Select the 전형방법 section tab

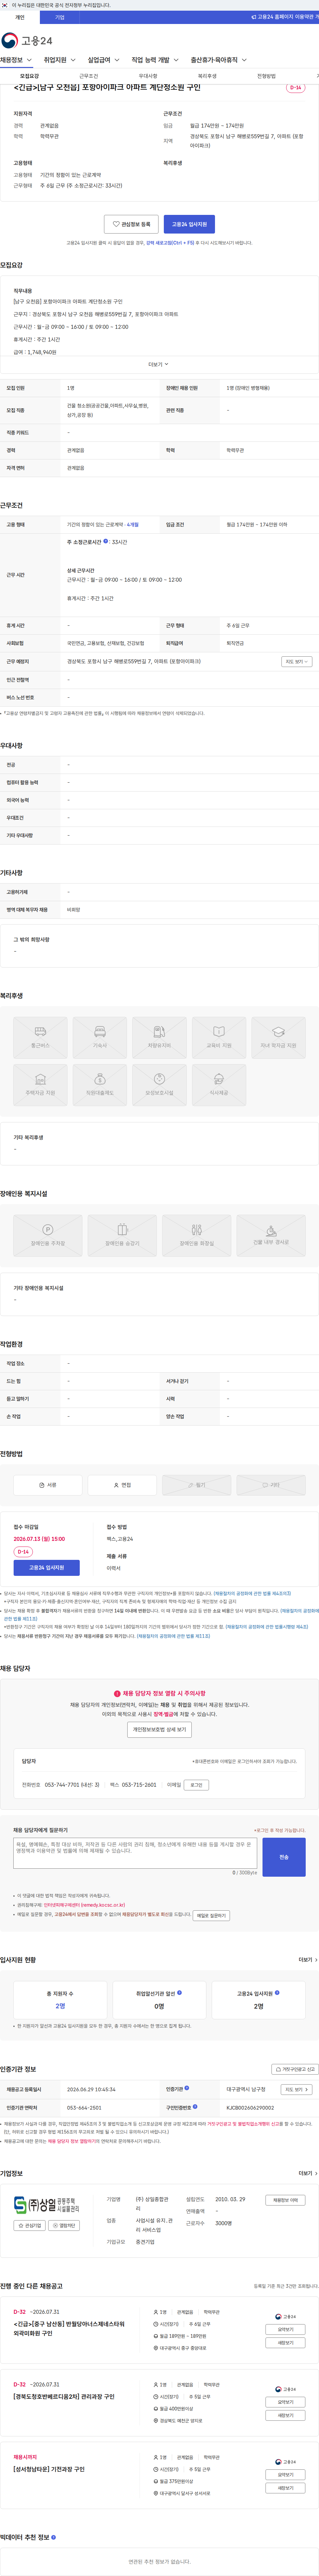click(x=266, y=76)
